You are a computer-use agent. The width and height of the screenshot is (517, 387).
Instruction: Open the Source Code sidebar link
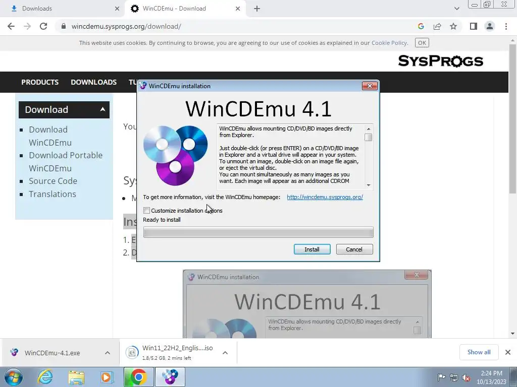click(x=53, y=181)
